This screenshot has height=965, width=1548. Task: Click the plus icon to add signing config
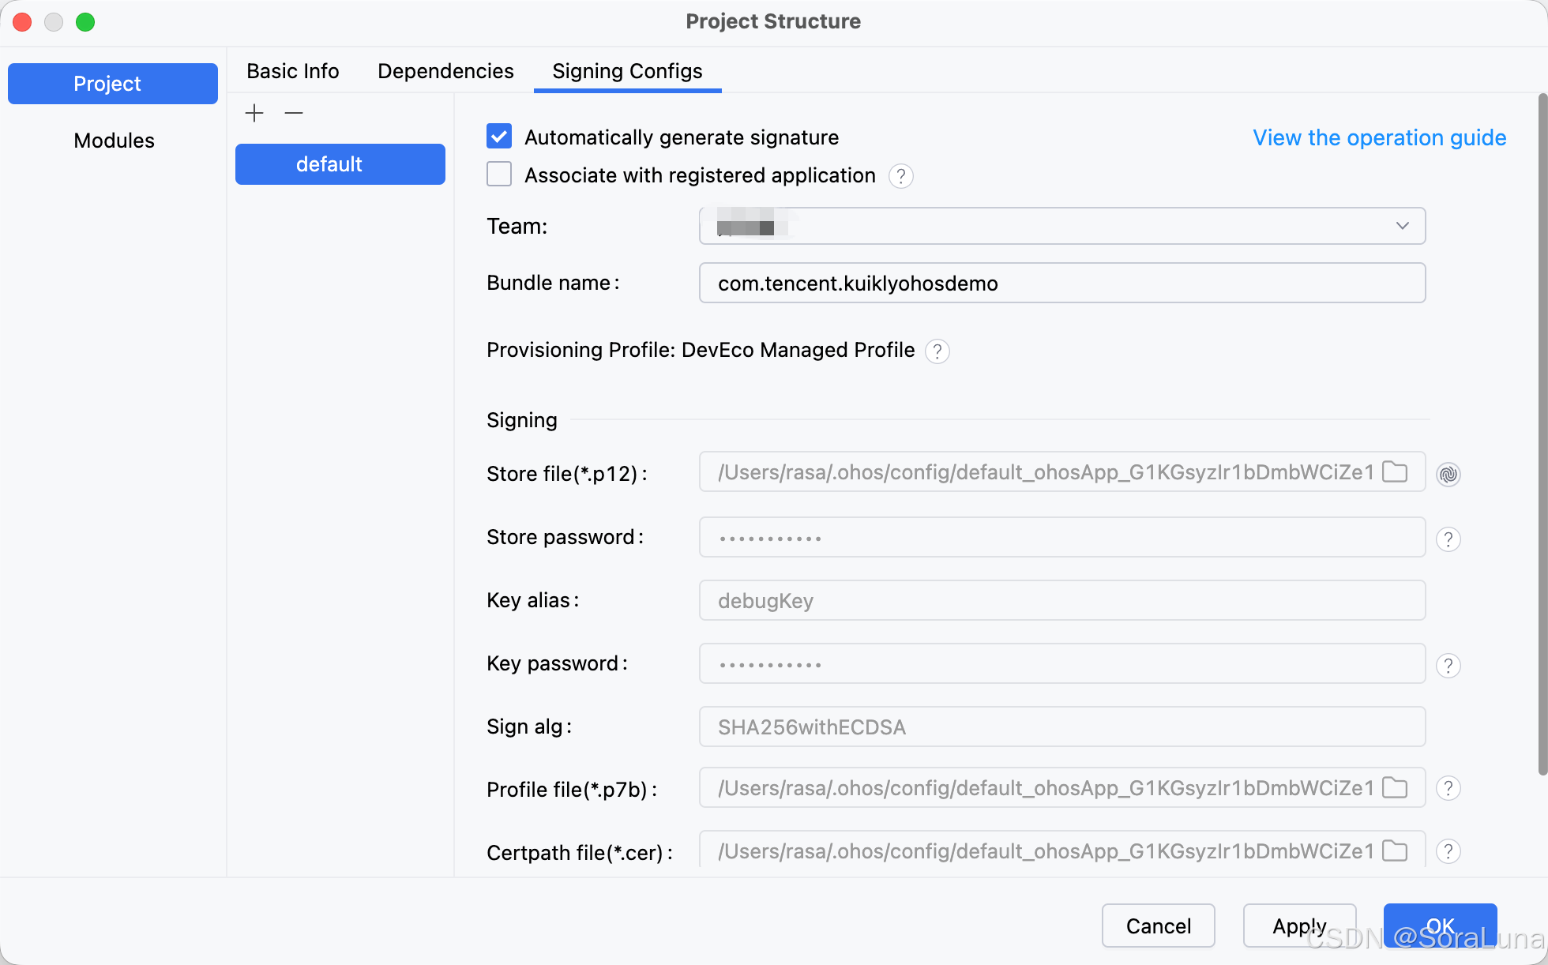[x=254, y=113]
